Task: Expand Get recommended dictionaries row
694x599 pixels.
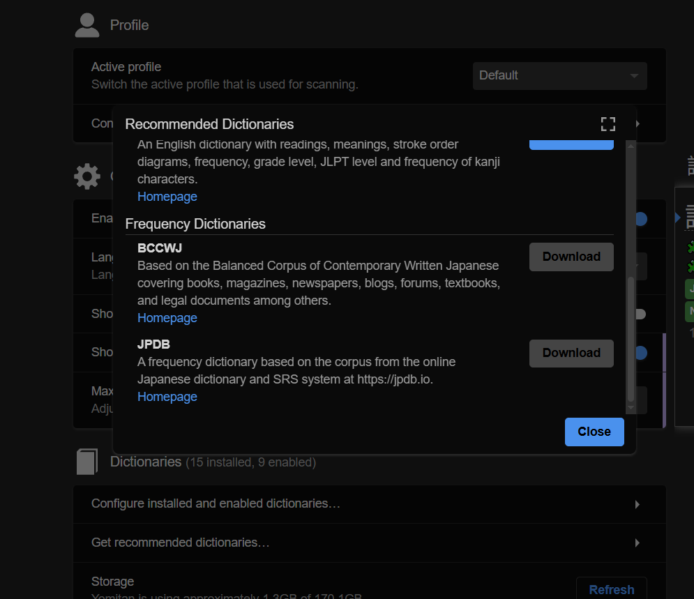Action: click(x=369, y=543)
